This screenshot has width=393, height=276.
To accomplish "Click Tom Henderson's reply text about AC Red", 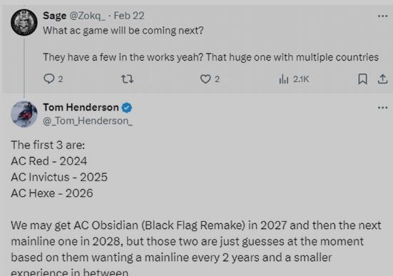I will 49,161.
